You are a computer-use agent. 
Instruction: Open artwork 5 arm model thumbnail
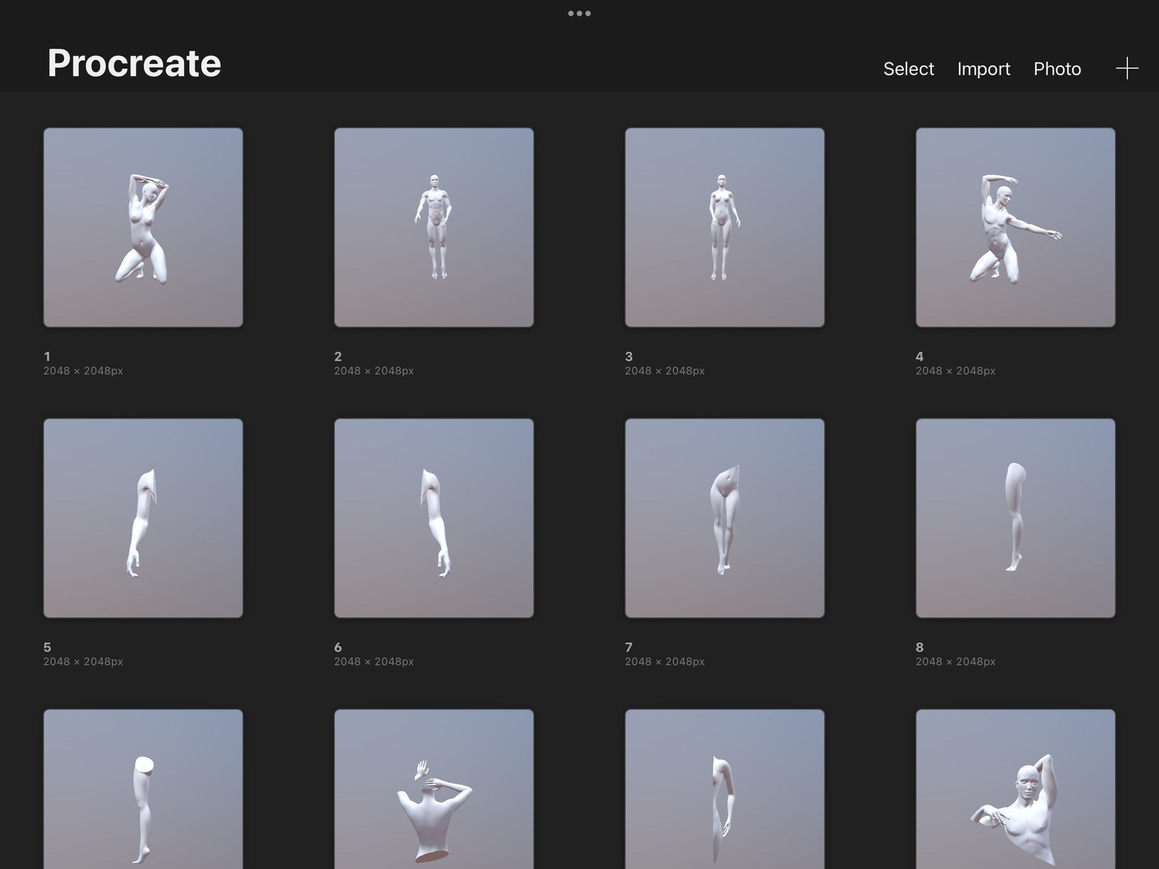pyautogui.click(x=143, y=518)
